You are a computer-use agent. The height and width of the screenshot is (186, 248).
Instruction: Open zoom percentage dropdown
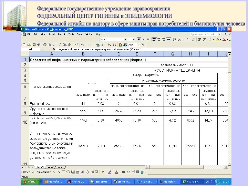click(x=138, y=45)
